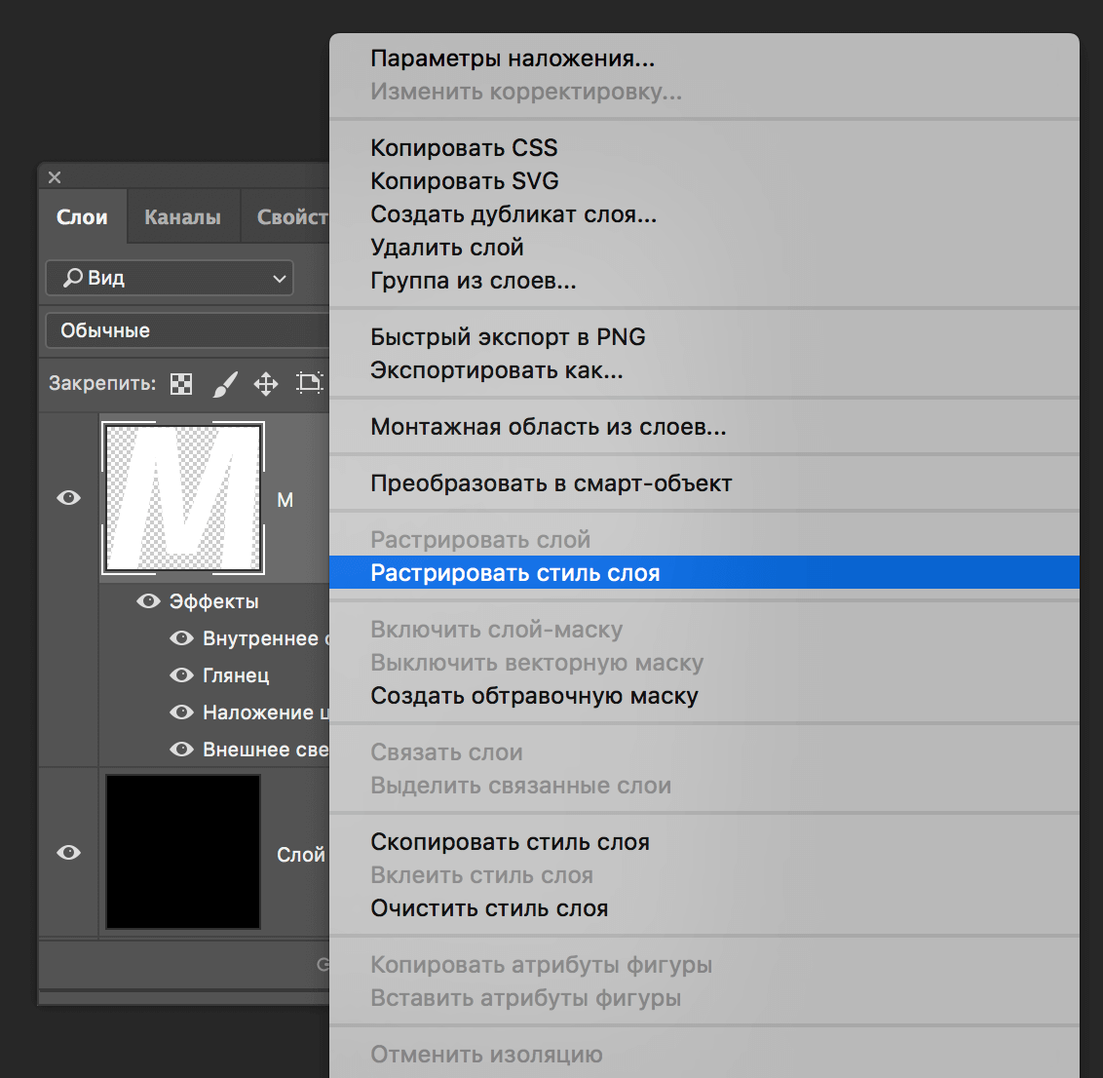Click lock artboard nesting icon
1103x1078 pixels.
tap(309, 383)
